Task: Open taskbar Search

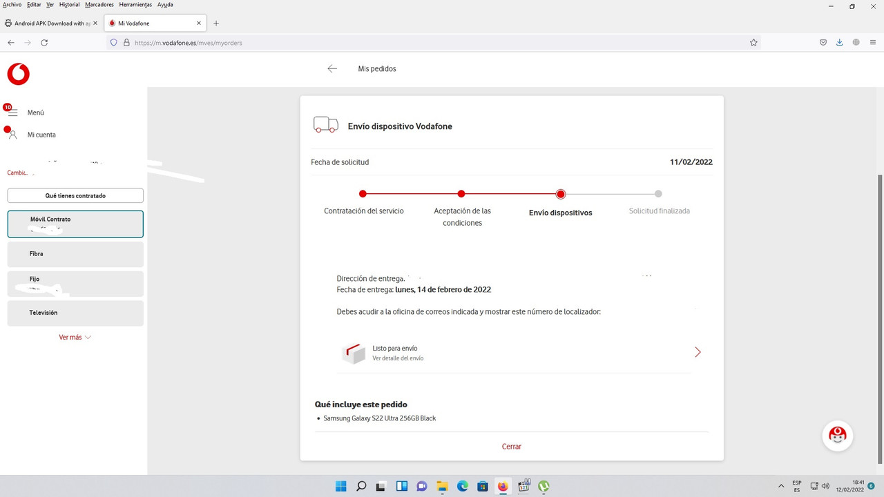Action: point(361,486)
